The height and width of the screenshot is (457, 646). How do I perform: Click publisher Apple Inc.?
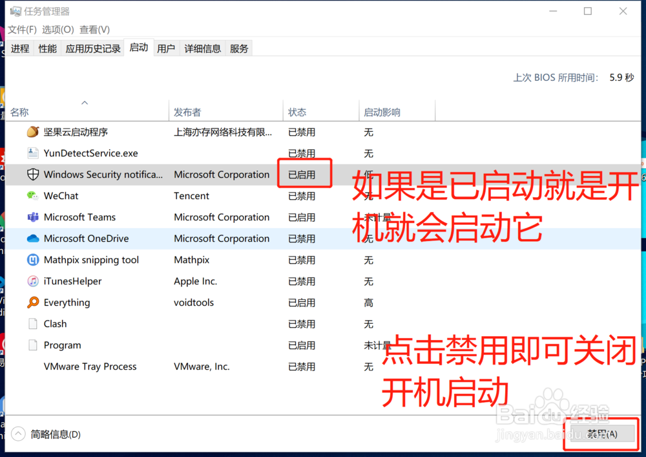(195, 281)
